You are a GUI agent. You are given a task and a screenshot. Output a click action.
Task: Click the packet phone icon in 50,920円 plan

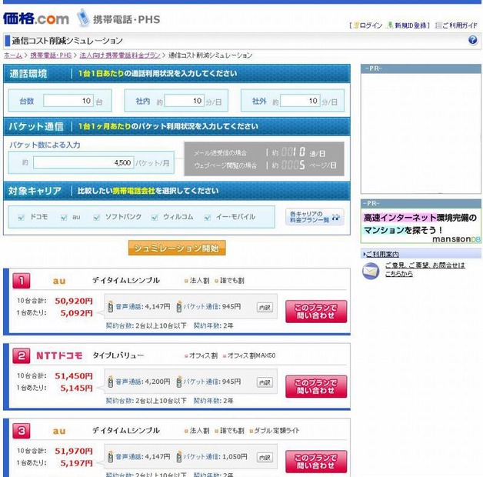(178, 306)
